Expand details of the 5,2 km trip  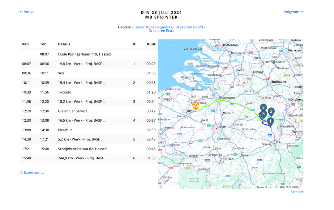pyautogui.click(x=102, y=140)
